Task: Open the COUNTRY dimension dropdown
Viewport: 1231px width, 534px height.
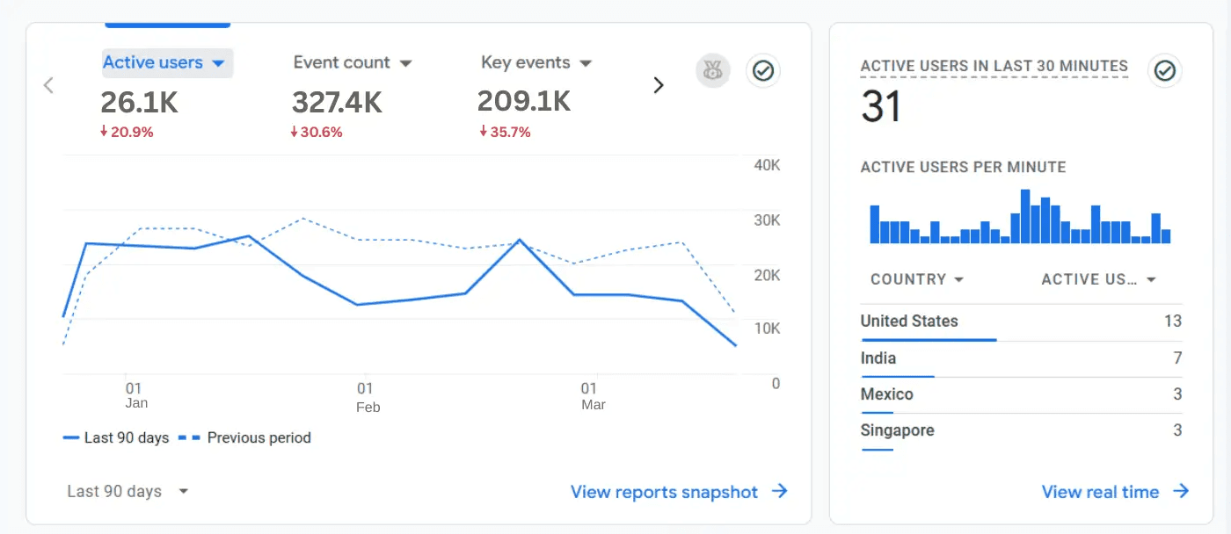Action: (x=916, y=279)
